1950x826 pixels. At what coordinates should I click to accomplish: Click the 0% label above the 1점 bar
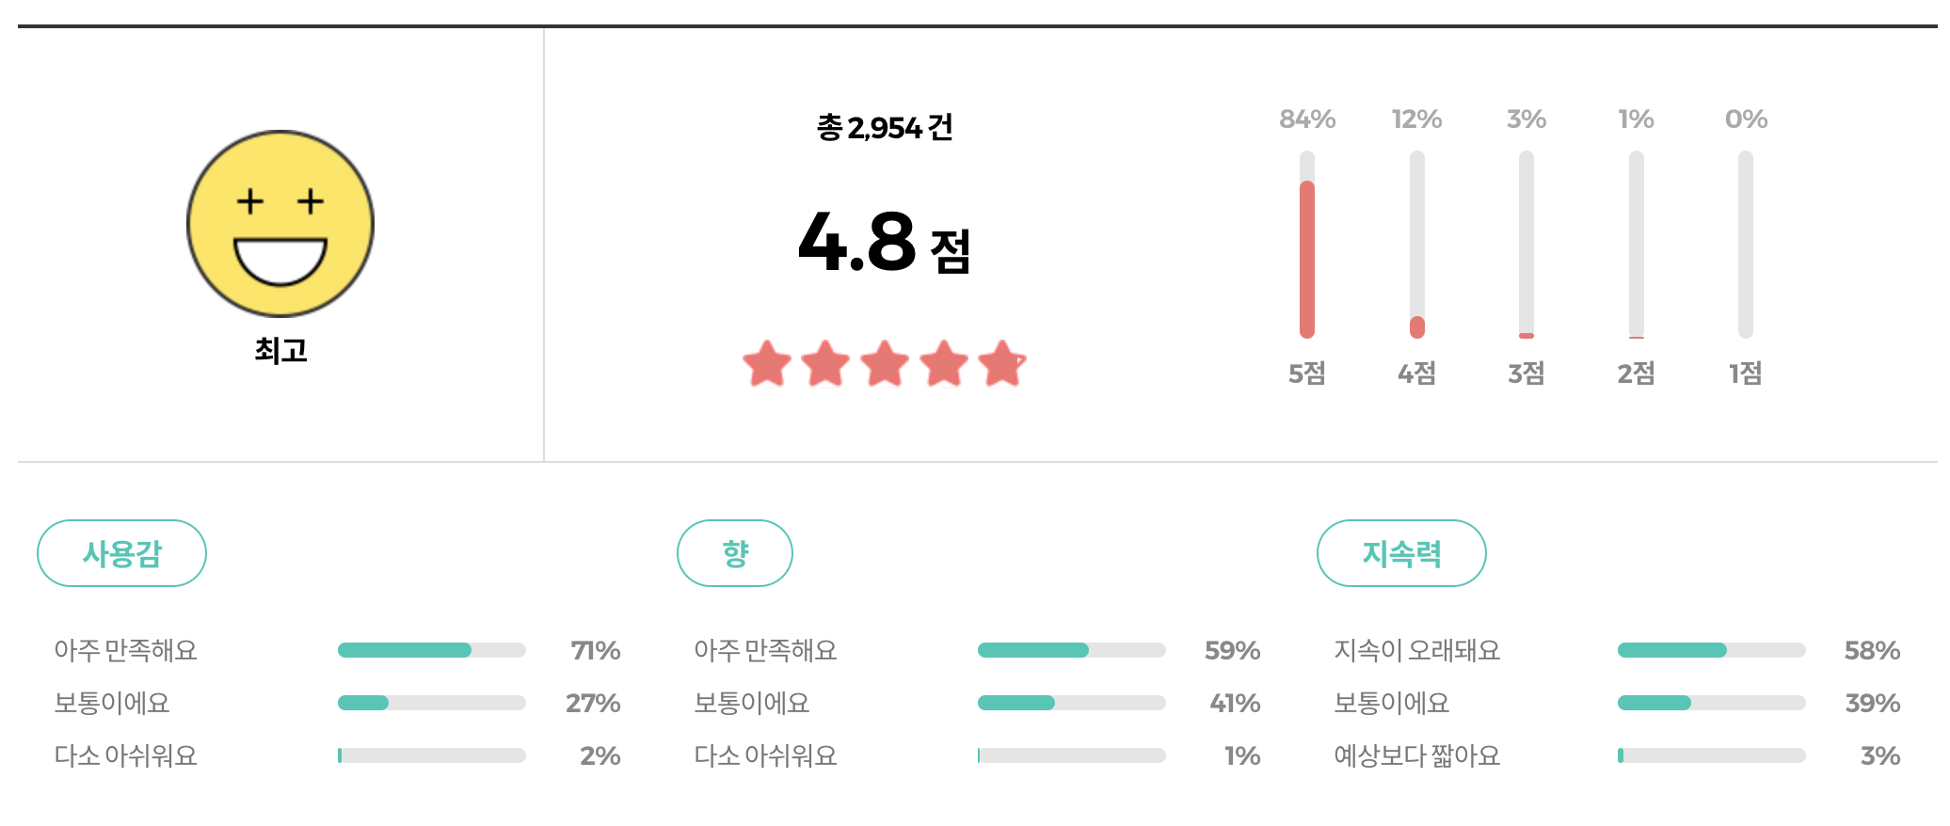coord(1746,118)
